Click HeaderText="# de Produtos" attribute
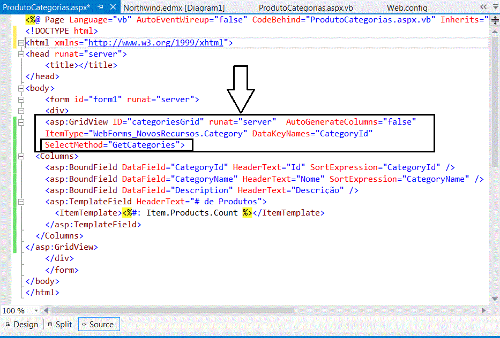 (199, 202)
